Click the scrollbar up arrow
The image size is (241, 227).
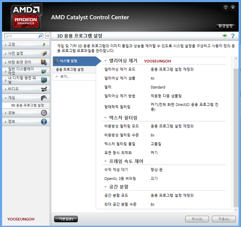pos(236,59)
